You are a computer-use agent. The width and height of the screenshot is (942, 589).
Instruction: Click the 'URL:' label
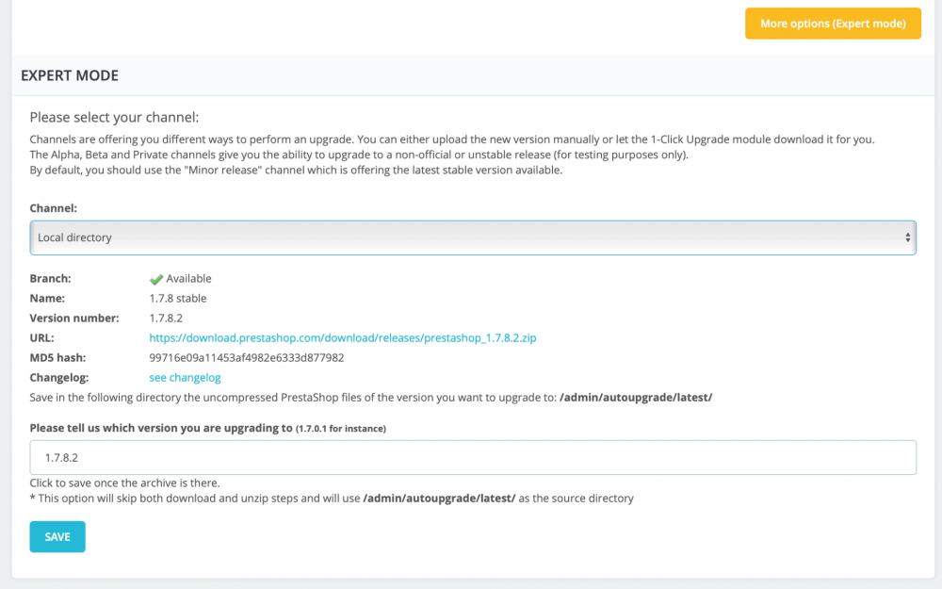[42, 337]
